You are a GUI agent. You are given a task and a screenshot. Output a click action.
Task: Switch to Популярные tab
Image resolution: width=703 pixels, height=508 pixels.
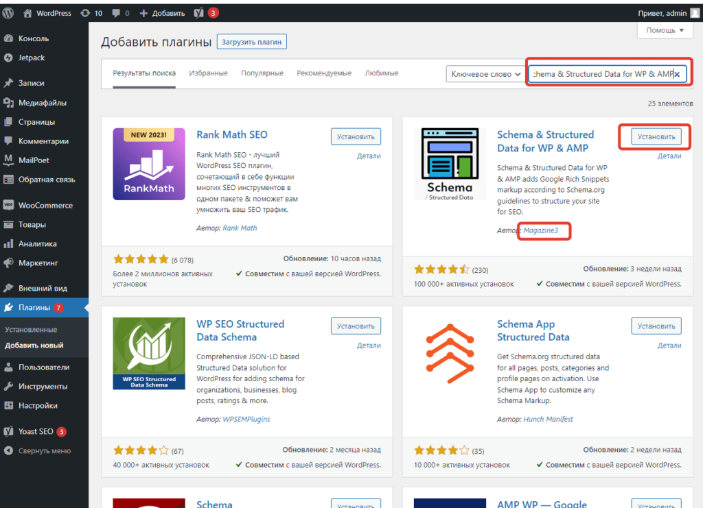tap(262, 73)
